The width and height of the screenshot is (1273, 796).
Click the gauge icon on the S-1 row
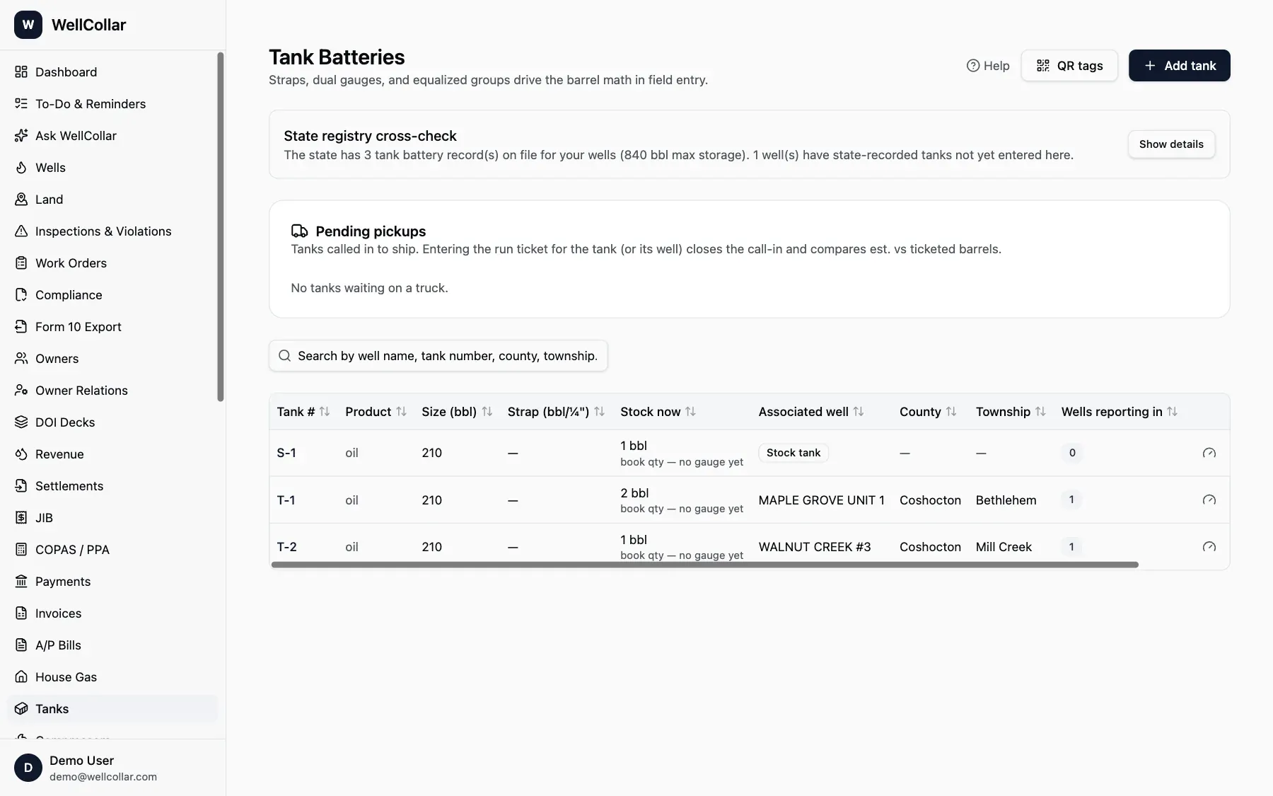pos(1209,453)
